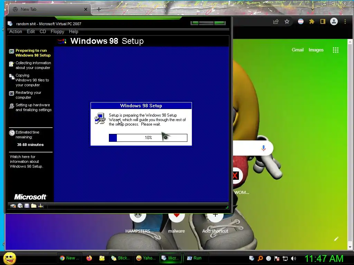This screenshot has height=265, width=354.
Task: Click the Chrome page scroll-down arrow
Action: click(x=350, y=247)
